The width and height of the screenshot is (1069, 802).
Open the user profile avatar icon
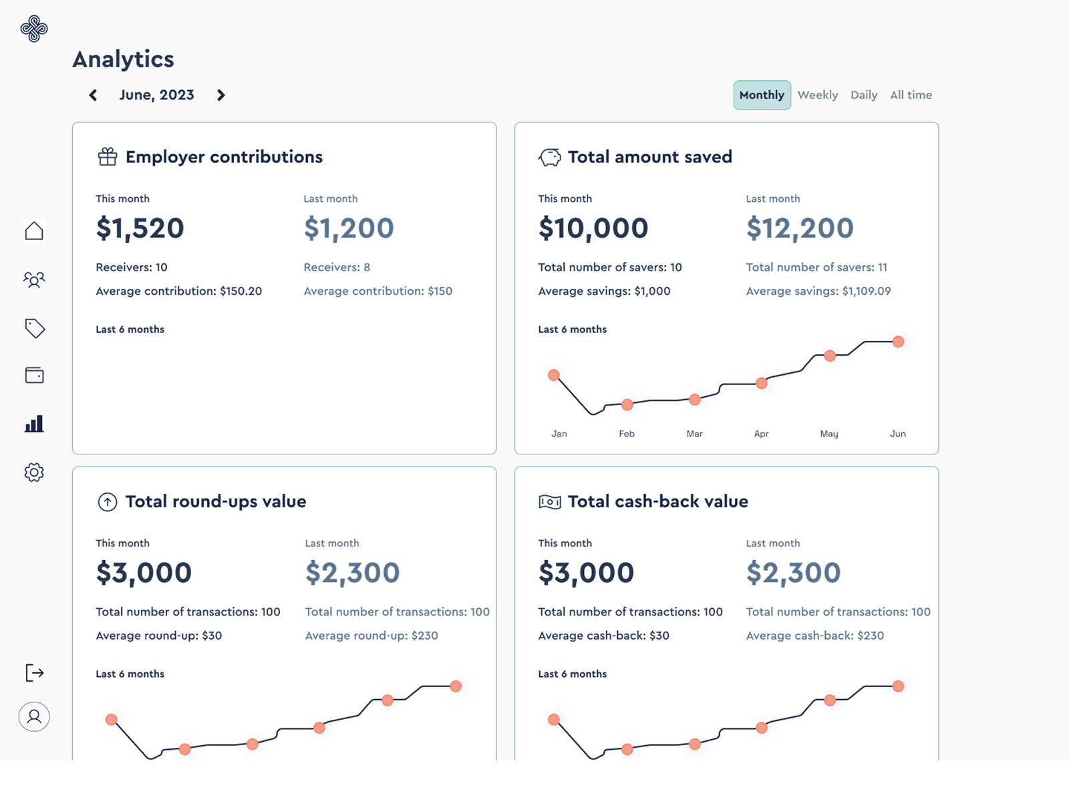point(34,716)
